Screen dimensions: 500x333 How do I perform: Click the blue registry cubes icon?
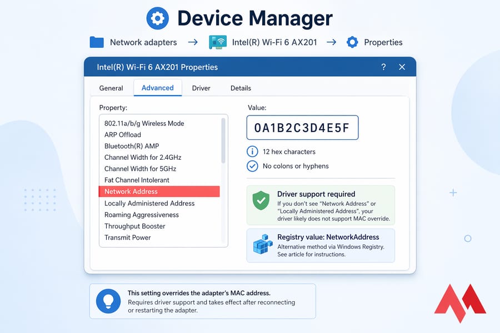[x=263, y=244]
